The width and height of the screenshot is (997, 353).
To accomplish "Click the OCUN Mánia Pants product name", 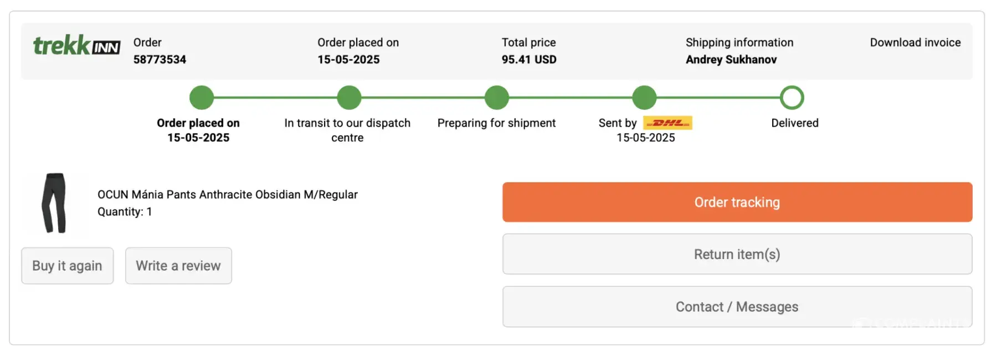I will 228,195.
